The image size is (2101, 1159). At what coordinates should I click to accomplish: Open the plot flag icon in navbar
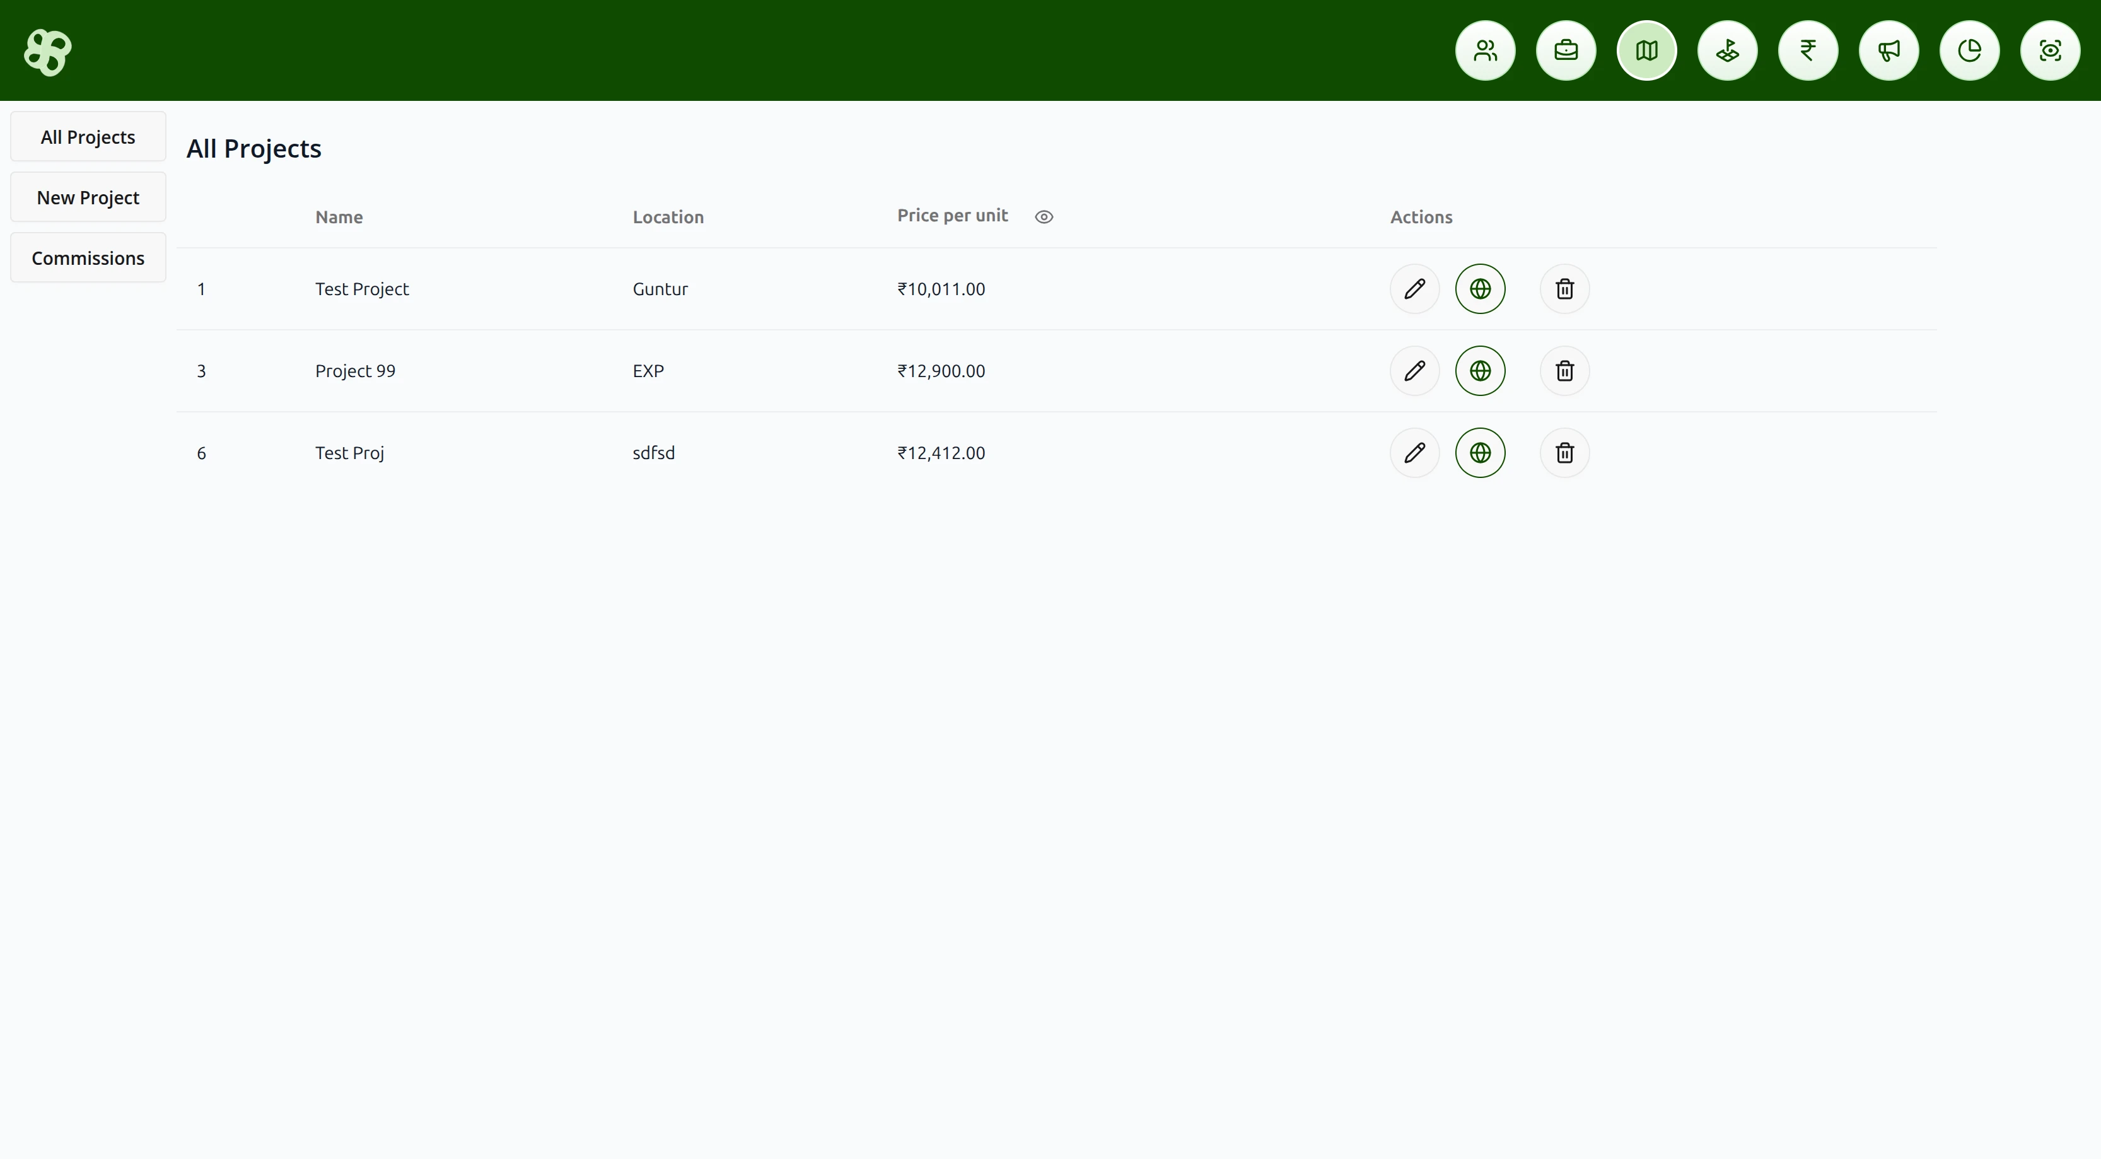tap(1728, 50)
